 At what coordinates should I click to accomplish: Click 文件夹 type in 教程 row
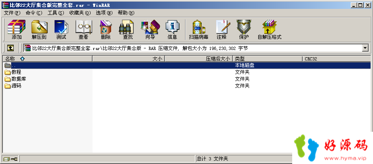click(x=242, y=72)
